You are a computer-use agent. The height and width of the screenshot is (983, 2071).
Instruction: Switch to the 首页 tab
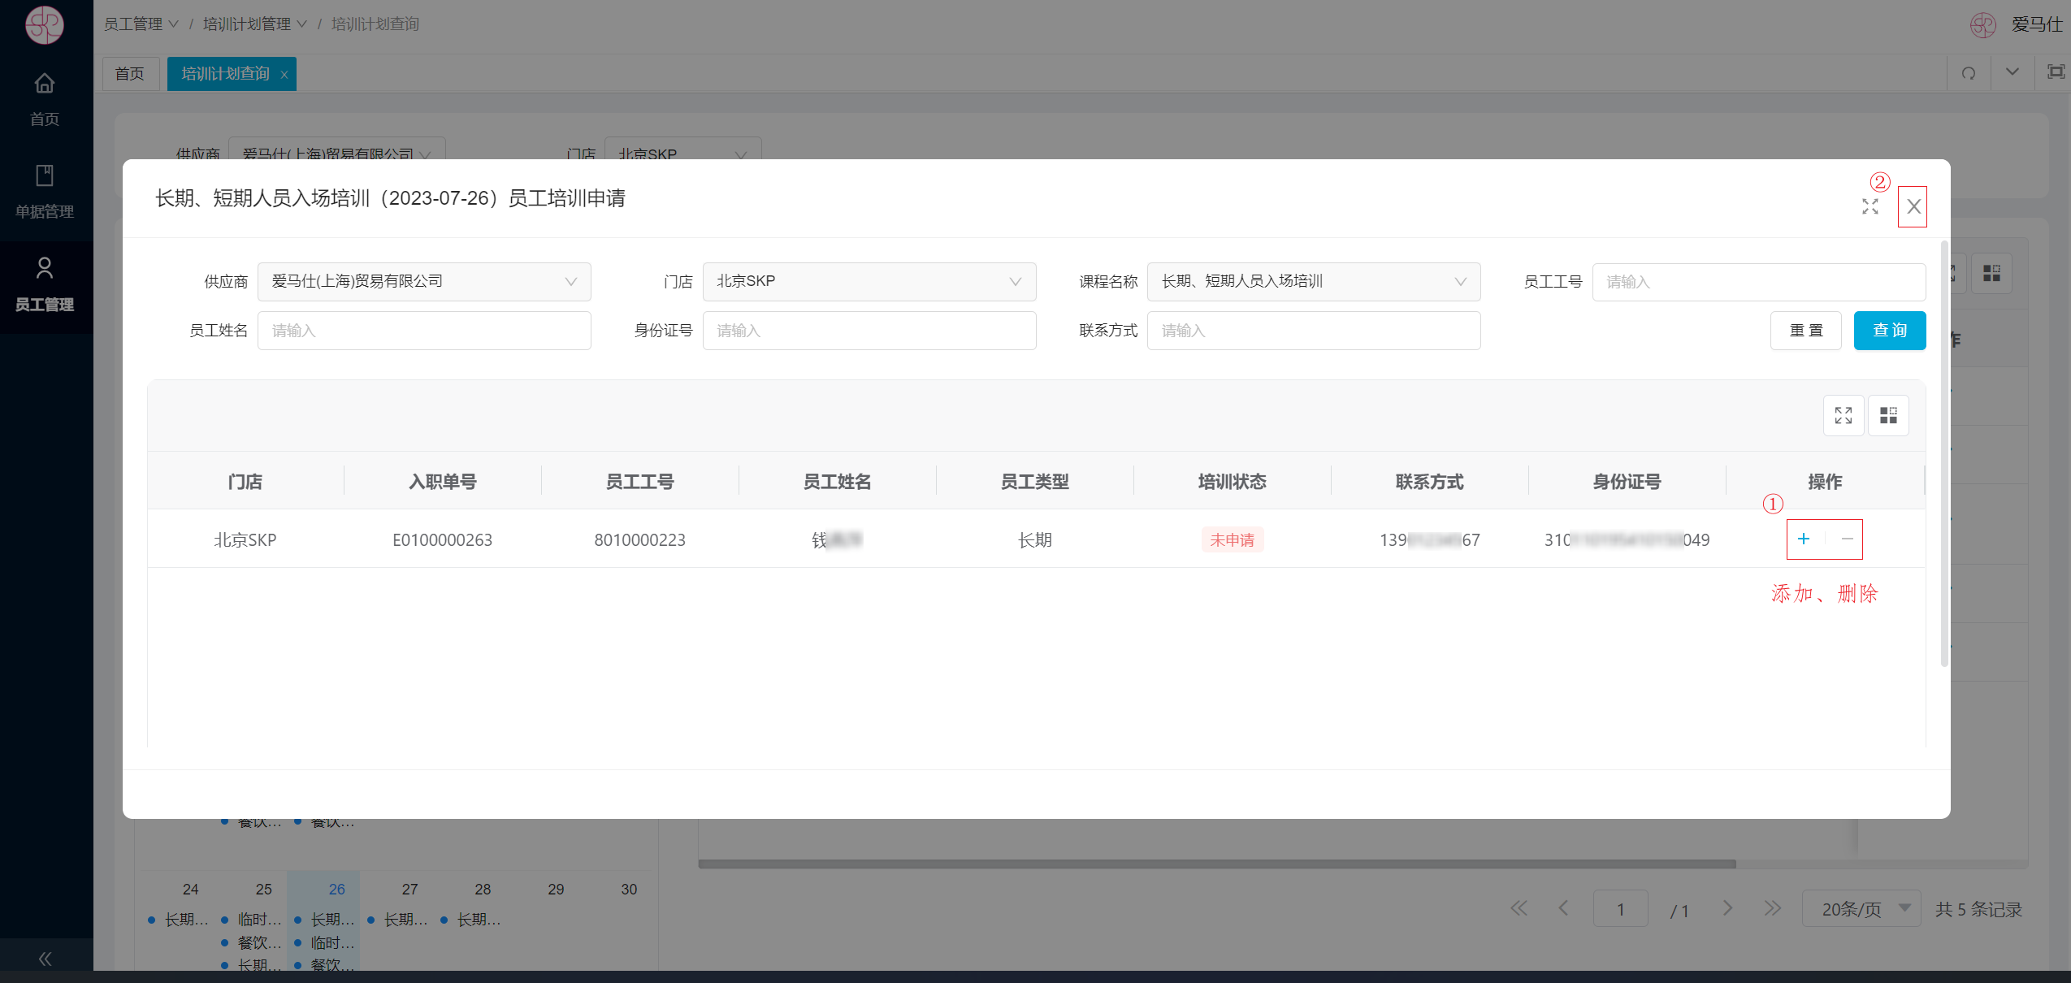[x=130, y=74]
